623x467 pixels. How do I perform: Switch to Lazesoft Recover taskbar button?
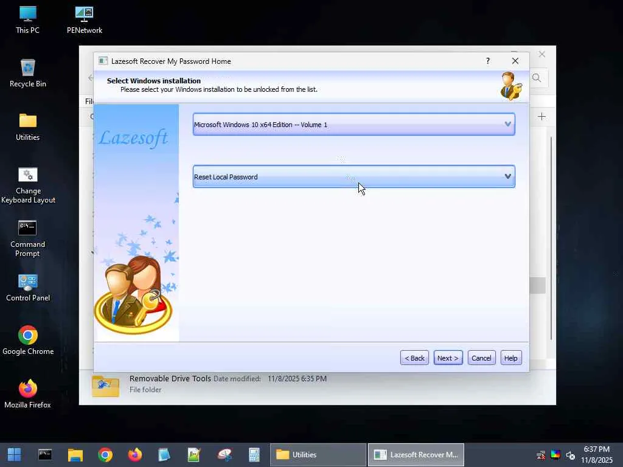(416, 455)
